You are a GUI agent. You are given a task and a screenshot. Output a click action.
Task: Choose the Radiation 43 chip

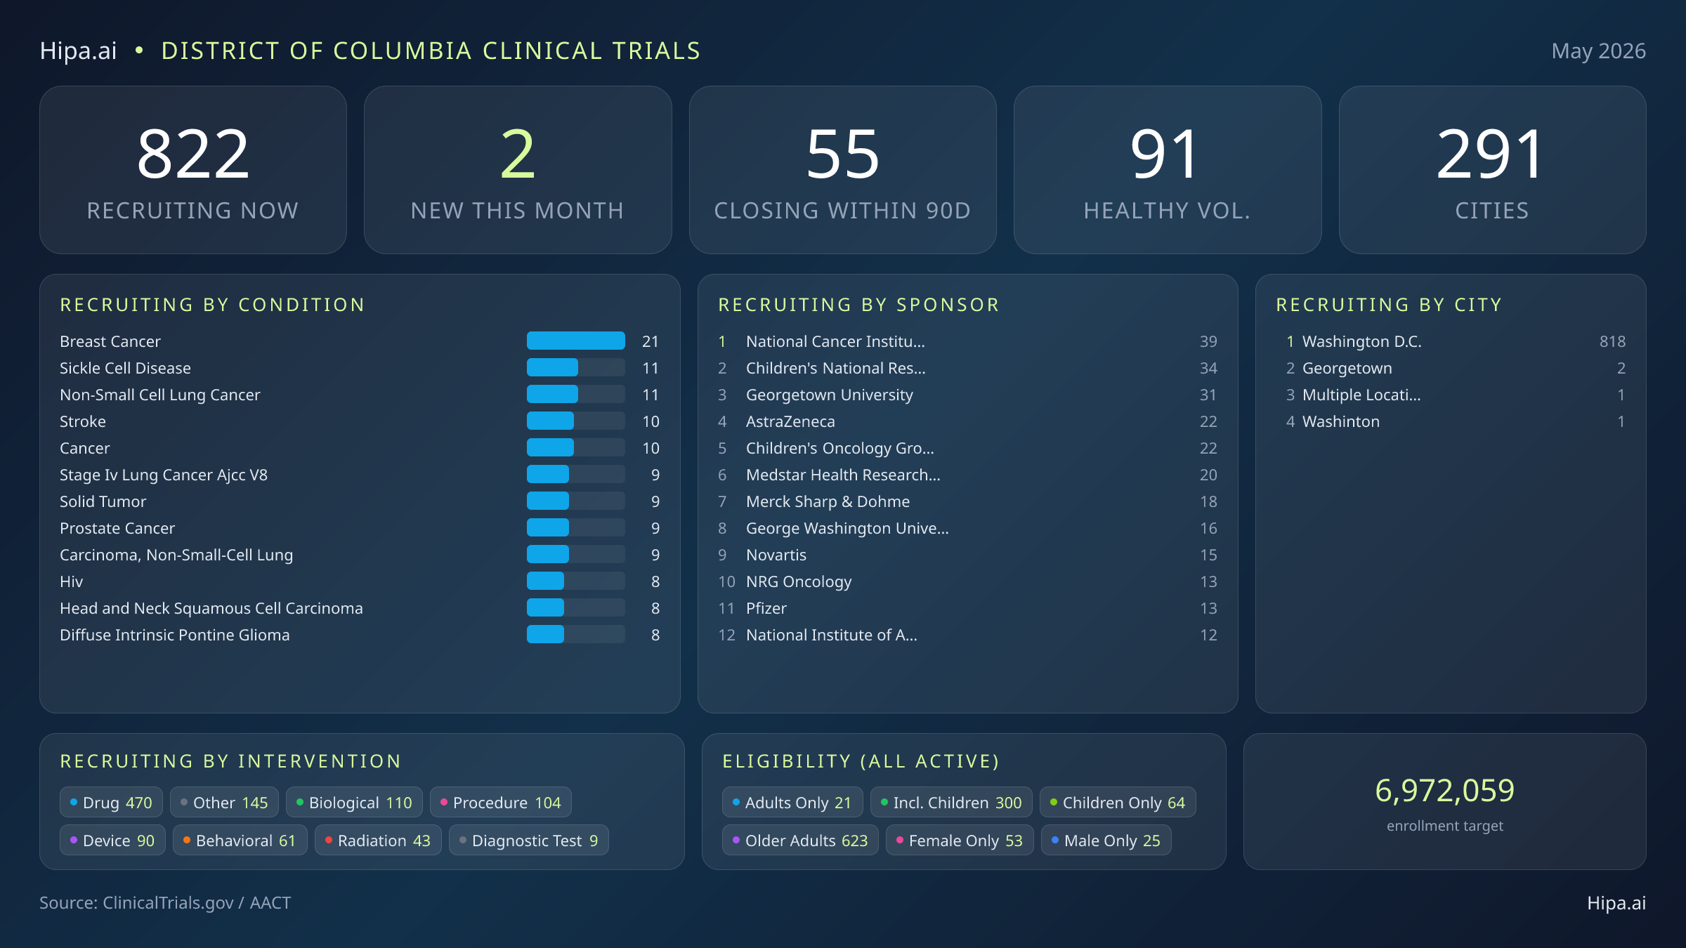coord(378,841)
